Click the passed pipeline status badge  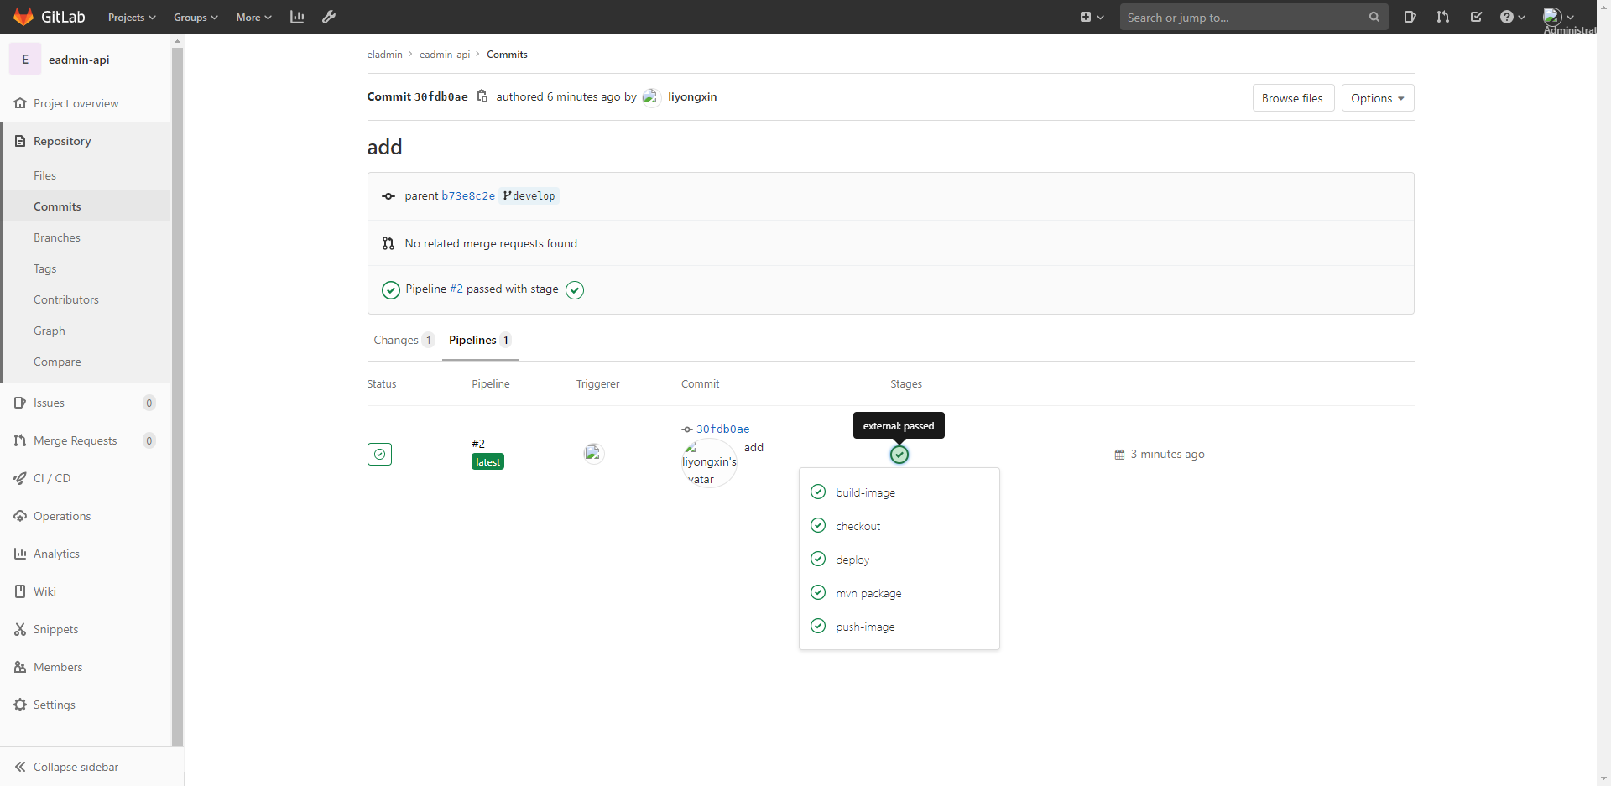click(379, 454)
